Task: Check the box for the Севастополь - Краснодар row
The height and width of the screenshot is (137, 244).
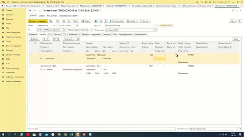Action: (31, 55)
